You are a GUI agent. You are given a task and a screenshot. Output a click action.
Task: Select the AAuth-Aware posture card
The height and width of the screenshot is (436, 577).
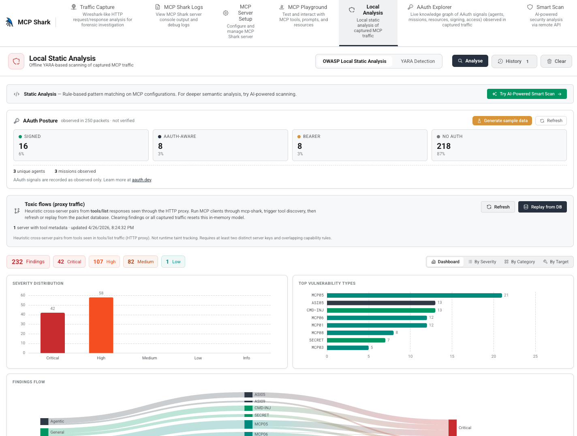tap(220, 145)
